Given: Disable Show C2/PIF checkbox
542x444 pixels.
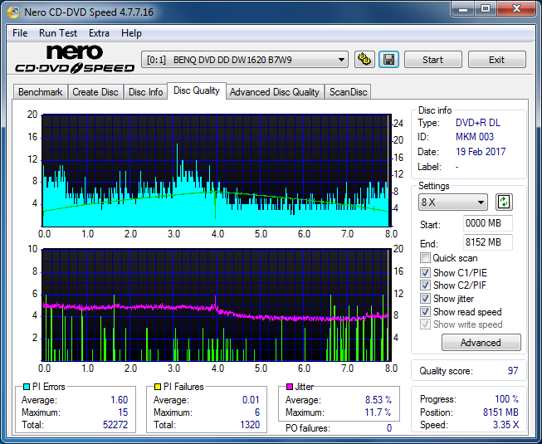Looking at the screenshot, I should click(425, 285).
